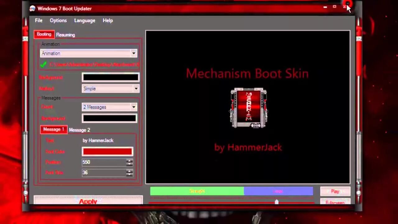Switch to the Resuming tab
398x224 pixels.
point(66,35)
